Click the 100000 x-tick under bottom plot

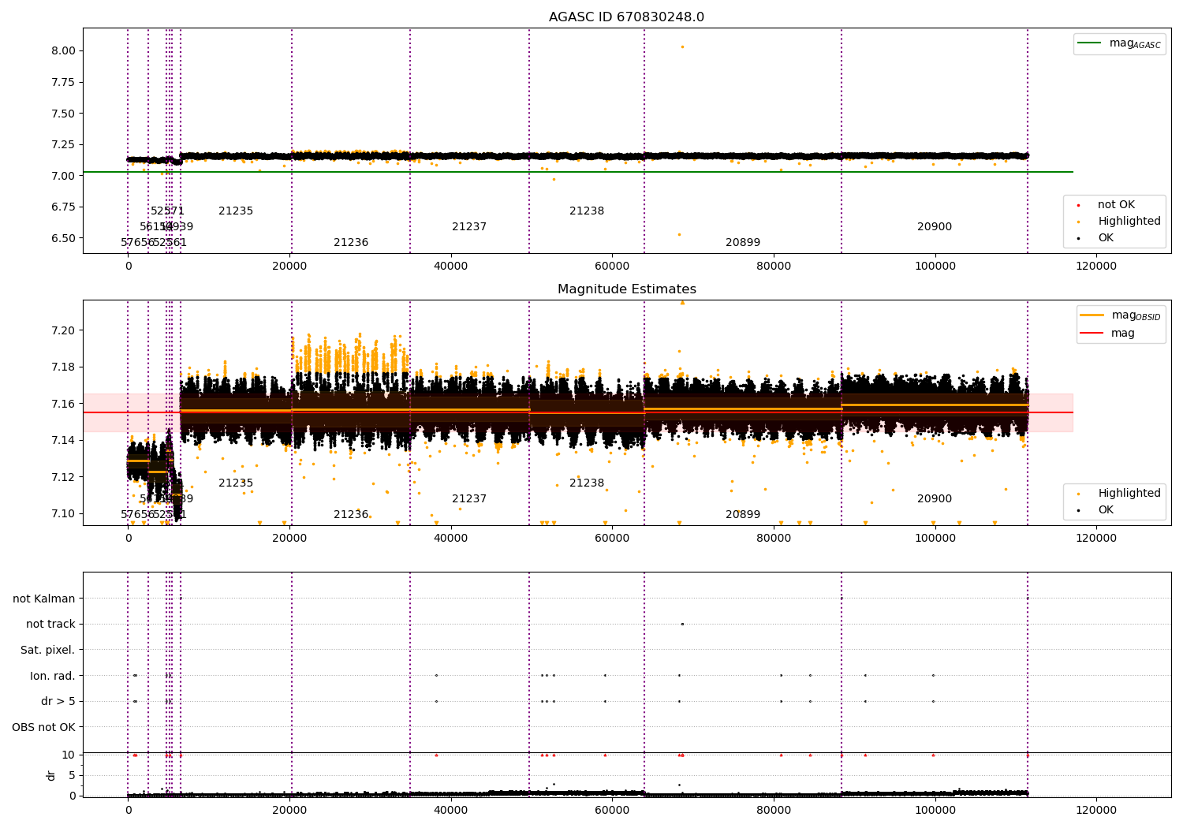[x=935, y=809]
